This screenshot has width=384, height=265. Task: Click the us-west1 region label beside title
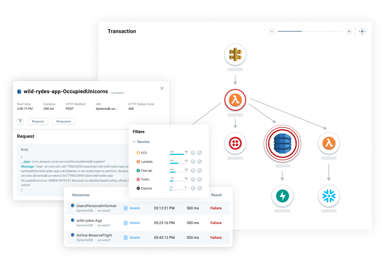click(118, 93)
